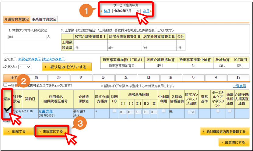Screen dimensions: 253x151
Task: Toggle the 中山間利用 checkbox in the row
Action: tap(163, 111)
